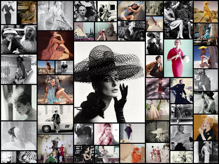Select the photo with the fluffy Afghan hound dog

pos(19,39)
